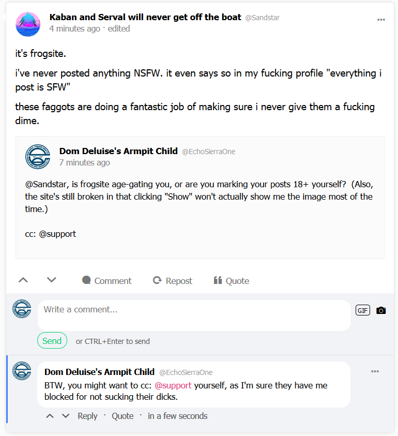Quote the Sandstar post
This screenshot has width=398, height=436.
(x=232, y=281)
